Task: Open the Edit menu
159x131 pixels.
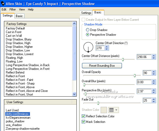Action: click(4, 9)
